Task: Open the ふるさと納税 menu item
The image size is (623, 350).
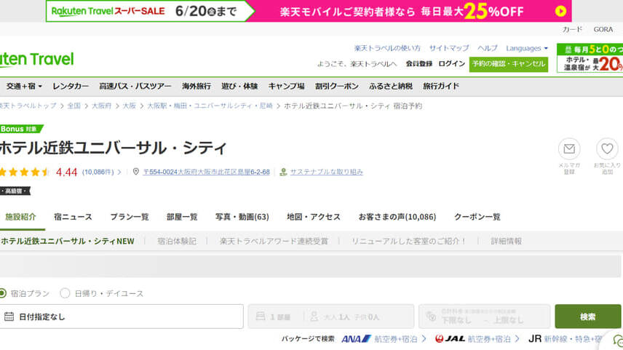Action: 391,86
